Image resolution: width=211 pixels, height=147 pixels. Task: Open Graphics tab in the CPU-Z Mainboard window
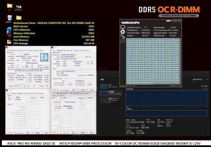[x=77, y=50]
